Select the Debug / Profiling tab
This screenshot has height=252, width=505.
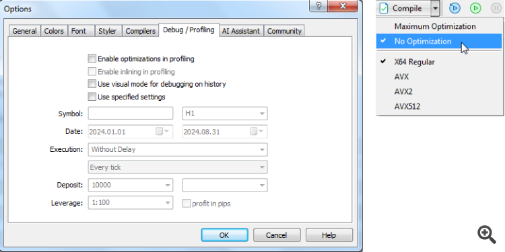point(189,30)
